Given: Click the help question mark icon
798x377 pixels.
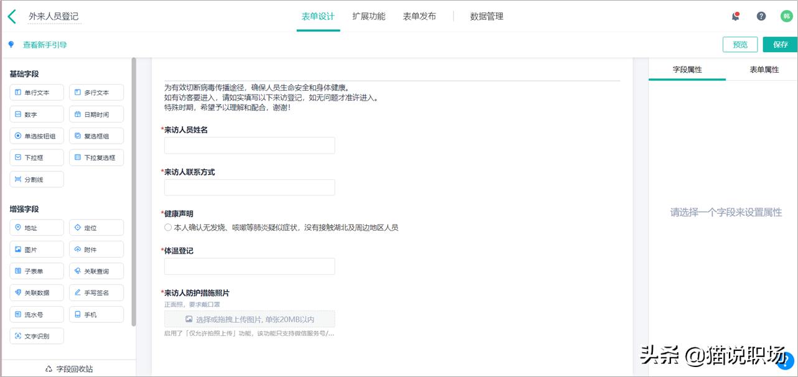Looking at the screenshot, I should tap(761, 16).
